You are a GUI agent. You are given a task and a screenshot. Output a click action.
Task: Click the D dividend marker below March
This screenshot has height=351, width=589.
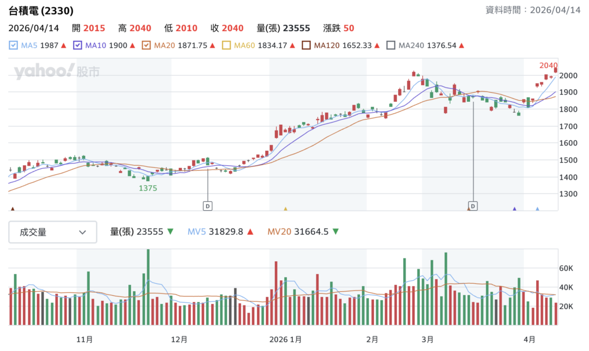click(472, 205)
